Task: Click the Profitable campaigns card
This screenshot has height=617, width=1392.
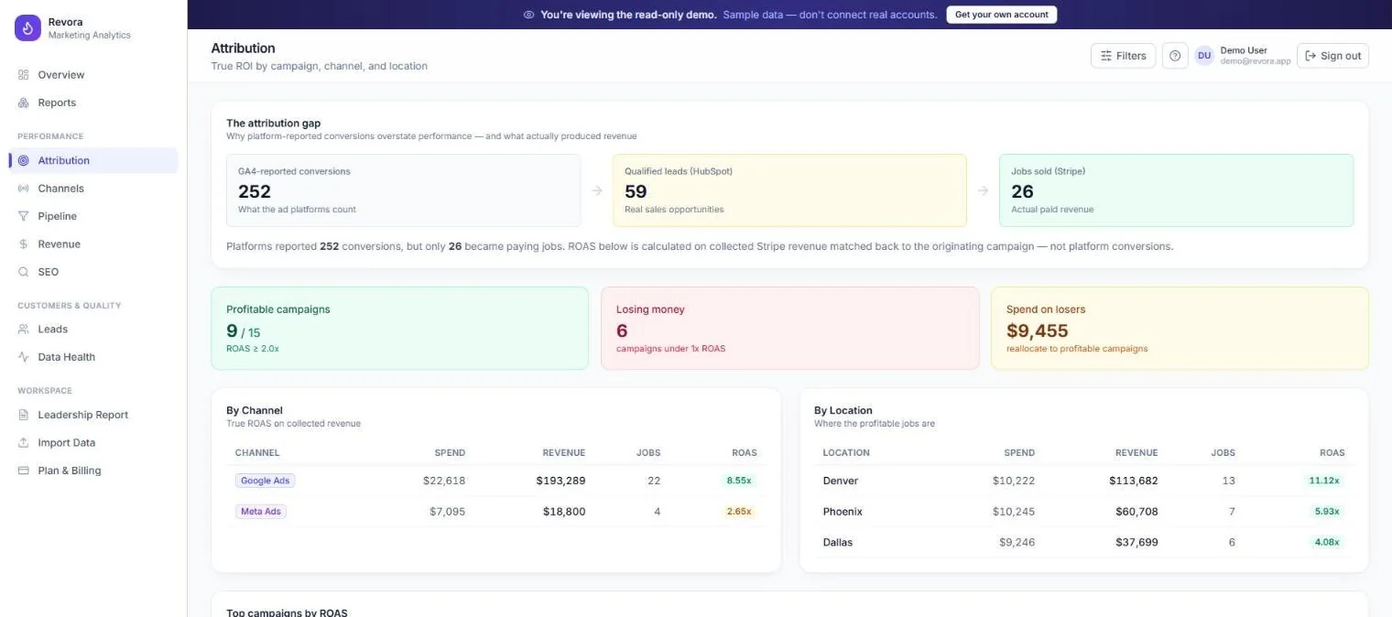Action: [400, 329]
